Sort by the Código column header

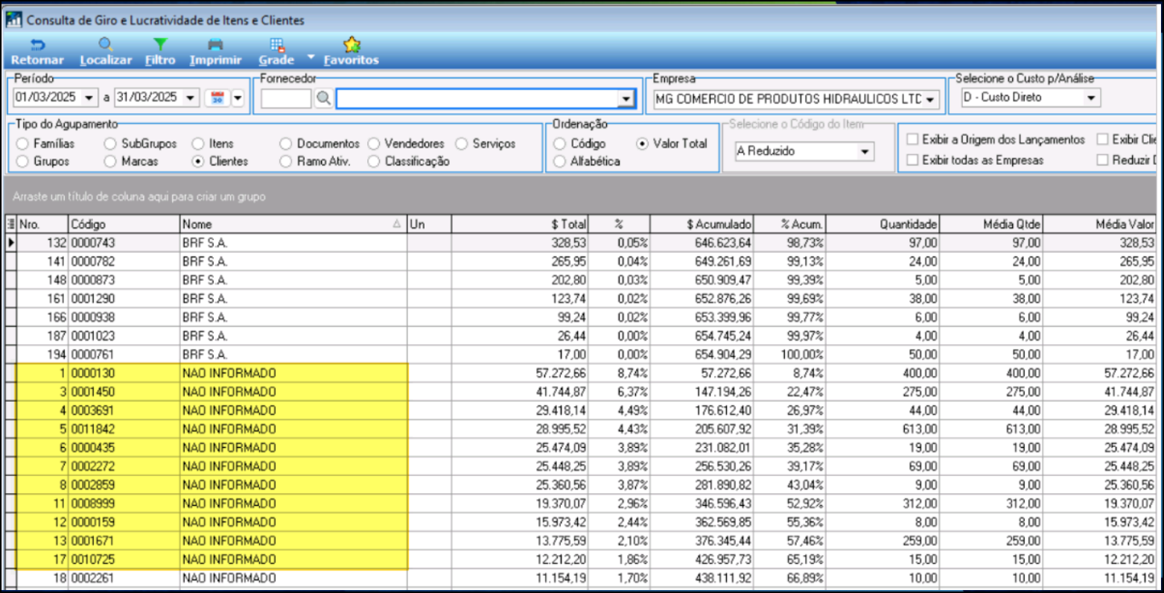pos(124,224)
